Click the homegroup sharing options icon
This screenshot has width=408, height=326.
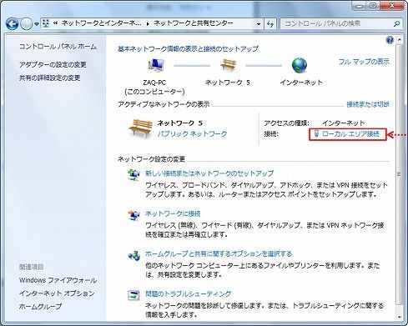pos(133,256)
